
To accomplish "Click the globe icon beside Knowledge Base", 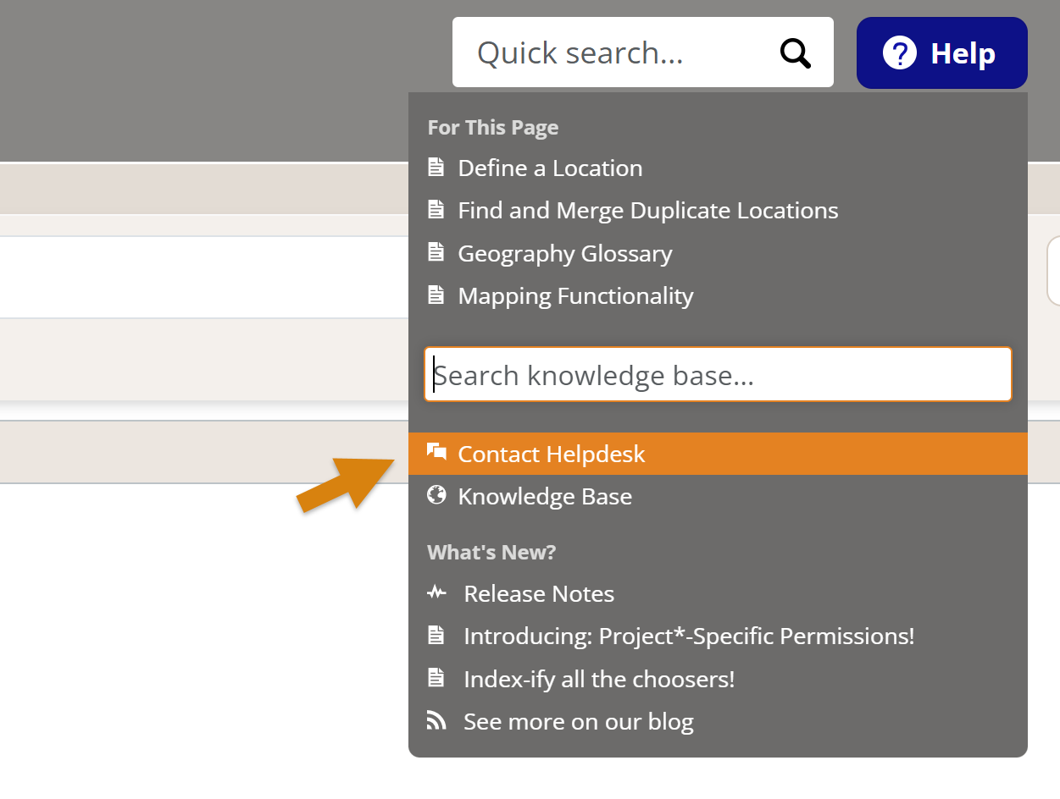I will click(436, 495).
